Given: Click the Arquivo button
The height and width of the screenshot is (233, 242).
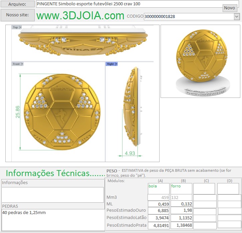Looking at the screenshot, I should 17,4.
